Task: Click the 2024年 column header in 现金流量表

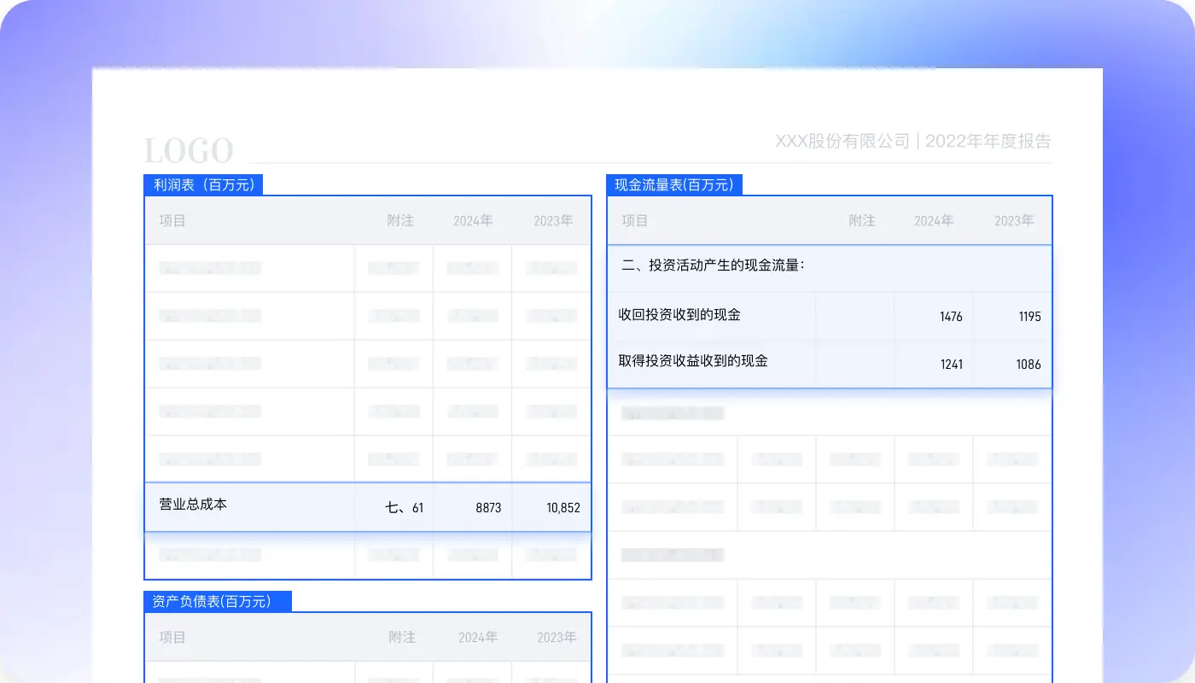Action: [933, 220]
